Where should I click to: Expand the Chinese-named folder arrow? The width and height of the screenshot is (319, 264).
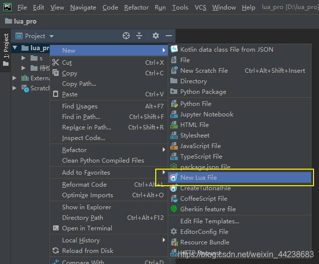coord(24,68)
